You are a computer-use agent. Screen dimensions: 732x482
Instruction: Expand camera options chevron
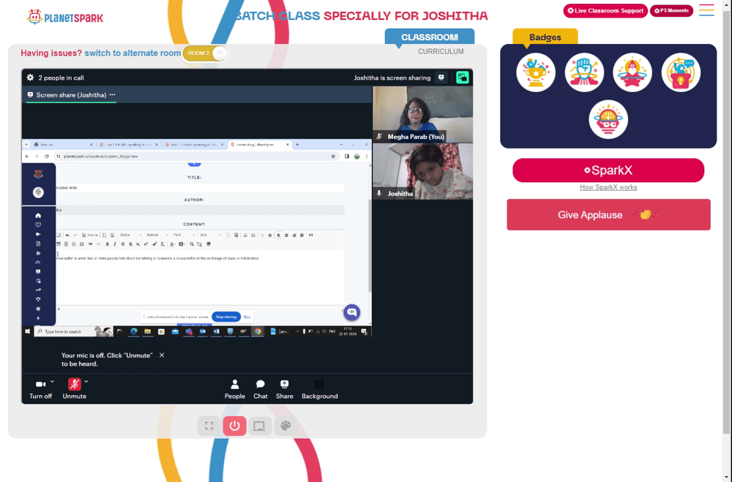click(52, 382)
